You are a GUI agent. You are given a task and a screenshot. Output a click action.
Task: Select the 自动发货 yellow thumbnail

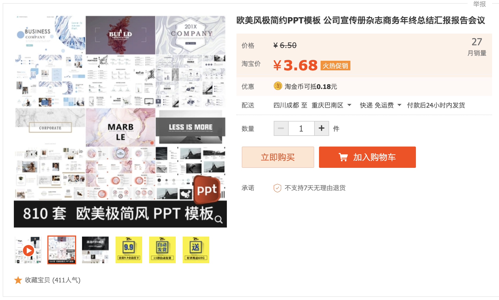[162, 250]
